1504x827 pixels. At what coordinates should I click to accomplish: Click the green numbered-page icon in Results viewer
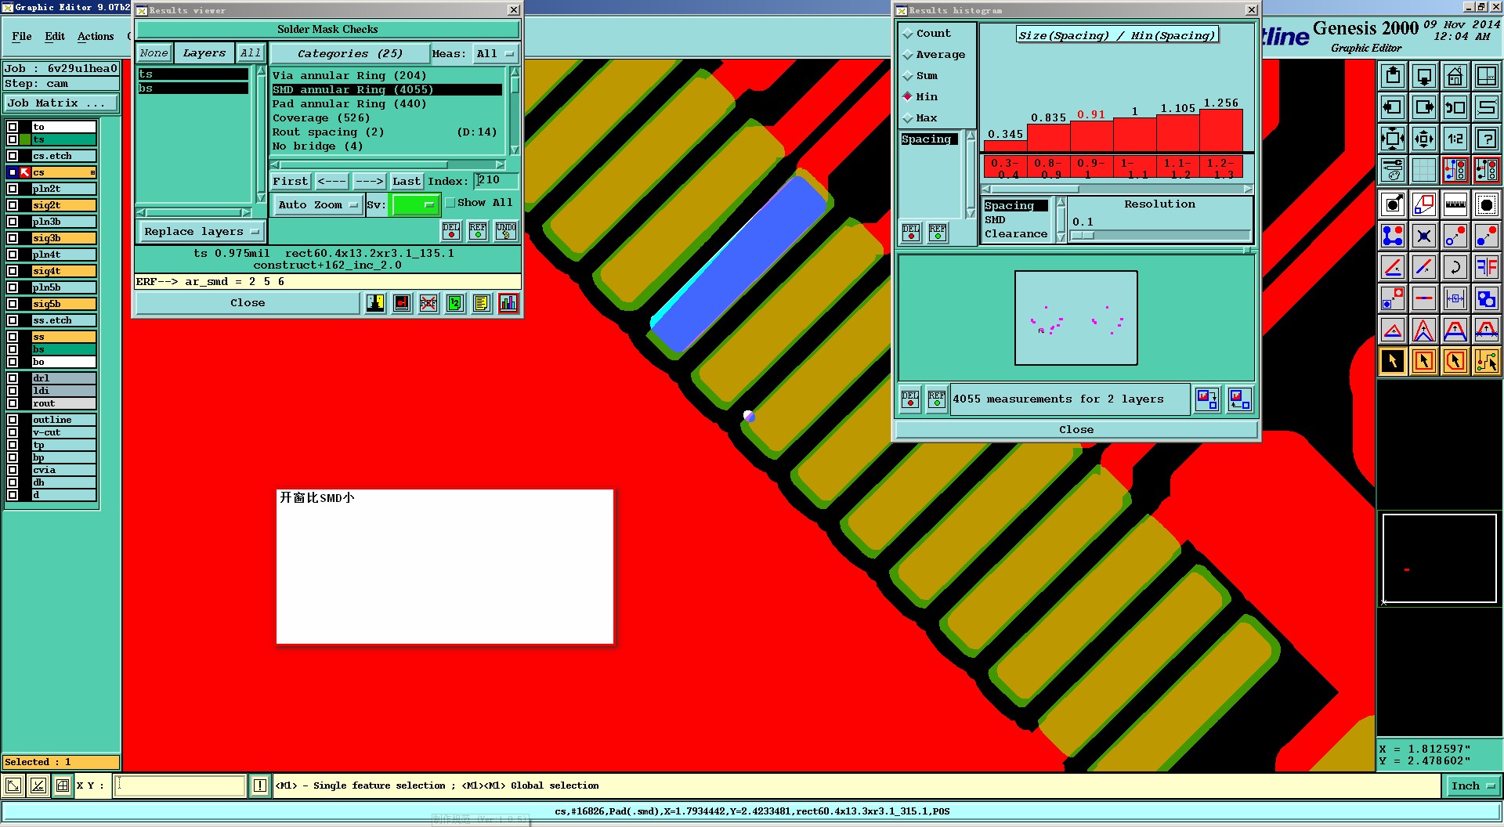pyautogui.click(x=455, y=303)
